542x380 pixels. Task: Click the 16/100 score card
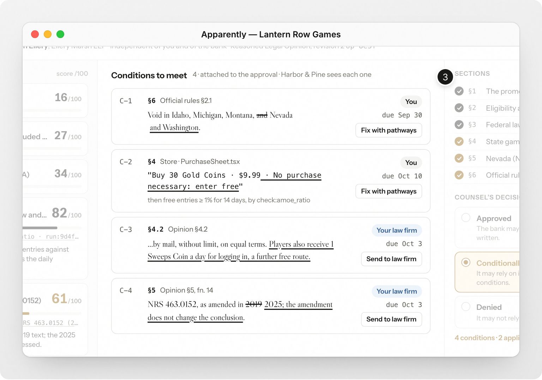(x=55, y=100)
